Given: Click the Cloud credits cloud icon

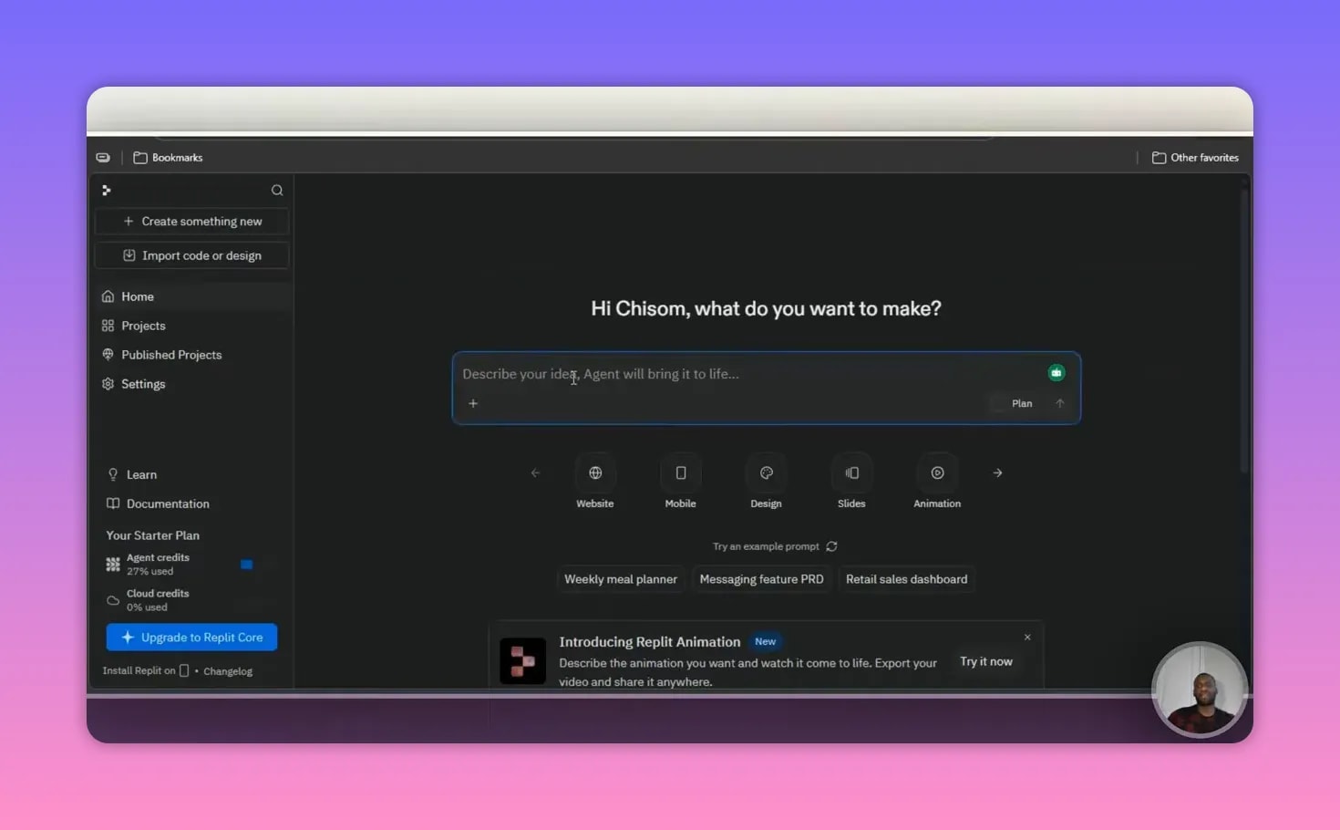Looking at the screenshot, I should coord(113,600).
